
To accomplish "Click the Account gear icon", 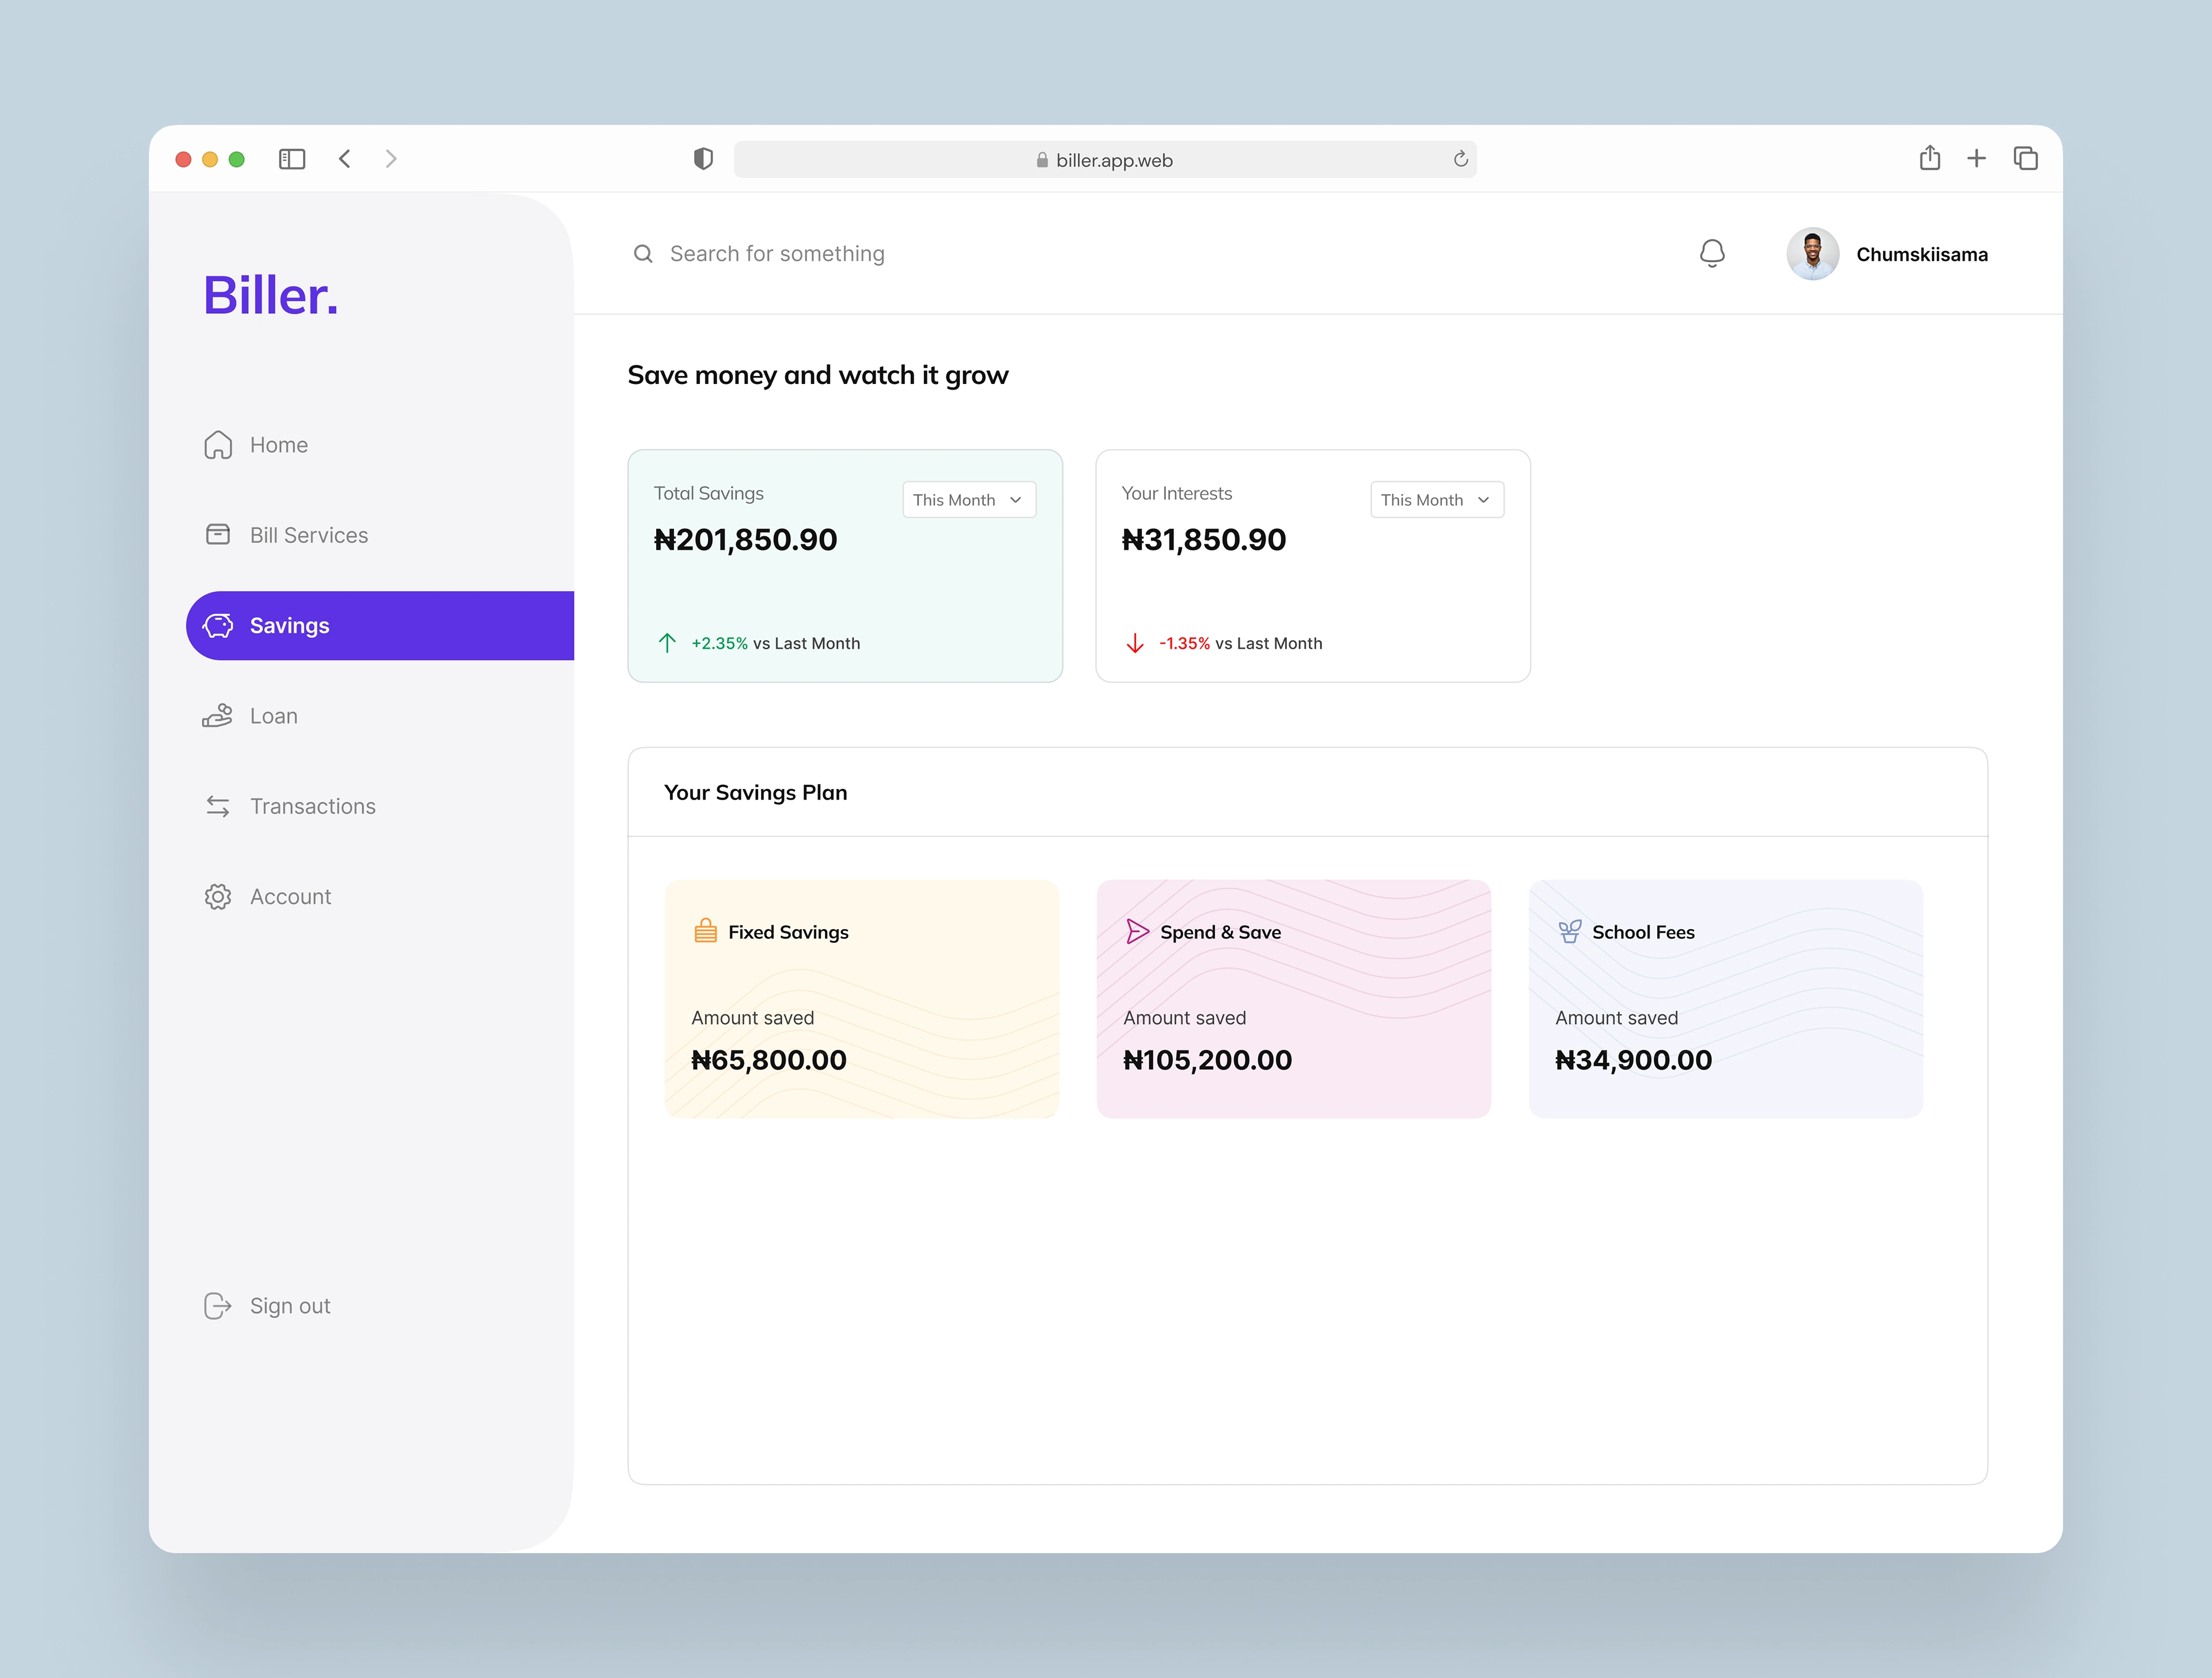I will coord(218,896).
